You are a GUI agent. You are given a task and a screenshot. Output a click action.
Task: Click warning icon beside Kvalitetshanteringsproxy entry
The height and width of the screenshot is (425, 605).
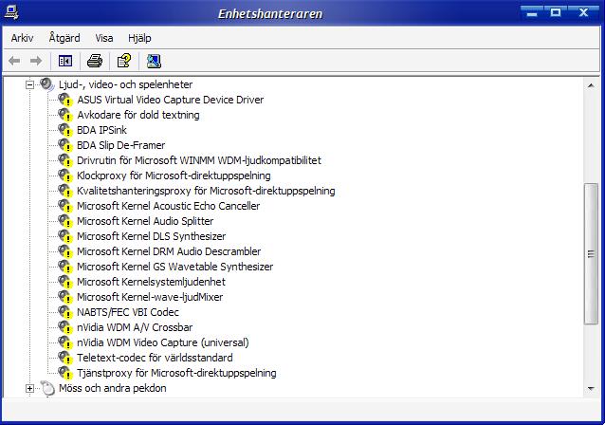(65, 191)
